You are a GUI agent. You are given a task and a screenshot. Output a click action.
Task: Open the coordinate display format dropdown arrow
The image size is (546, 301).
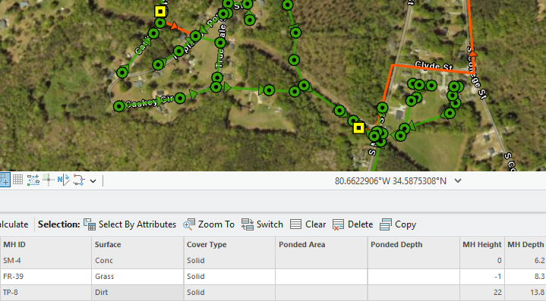pyautogui.click(x=458, y=180)
